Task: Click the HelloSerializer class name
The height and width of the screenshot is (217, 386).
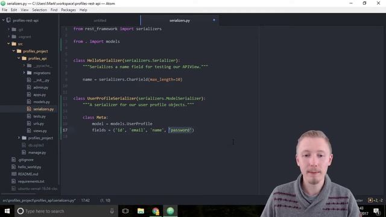Action: (104, 60)
